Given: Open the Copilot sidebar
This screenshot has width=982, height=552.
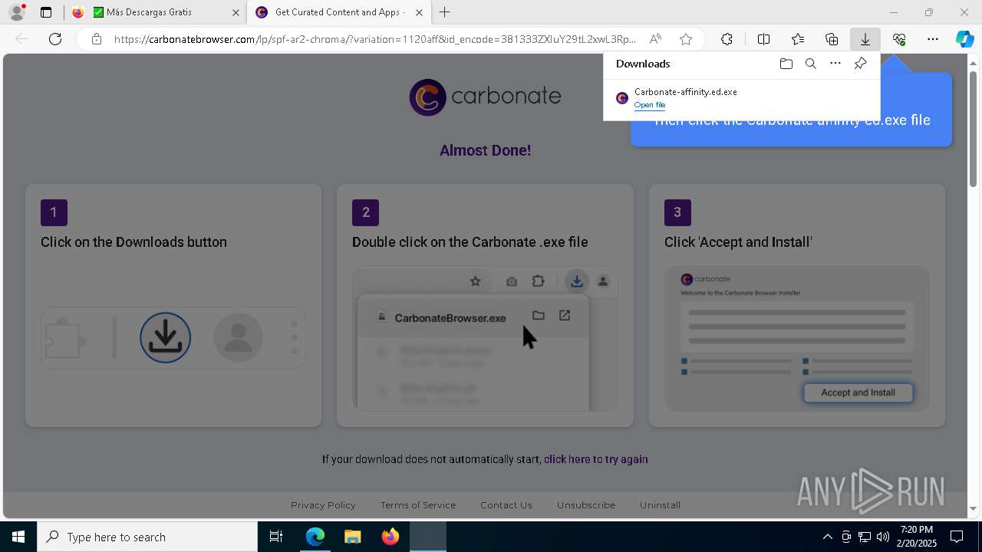Looking at the screenshot, I should coord(965,39).
